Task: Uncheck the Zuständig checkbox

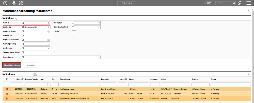Action: (23, 27)
